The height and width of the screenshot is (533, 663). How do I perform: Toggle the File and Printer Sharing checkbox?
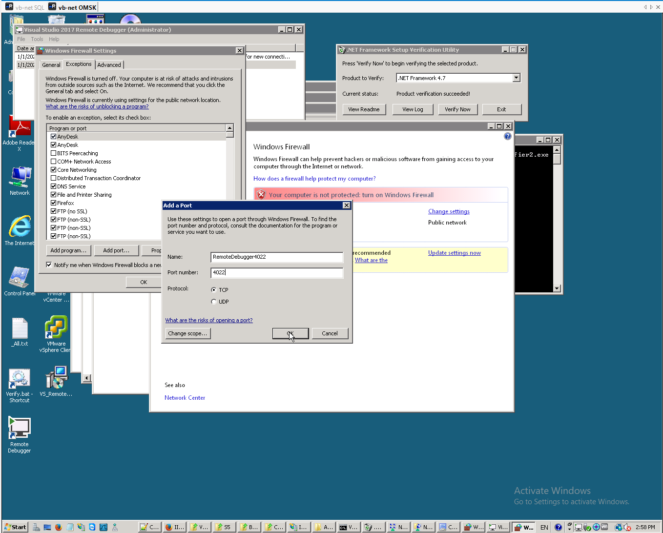(54, 195)
